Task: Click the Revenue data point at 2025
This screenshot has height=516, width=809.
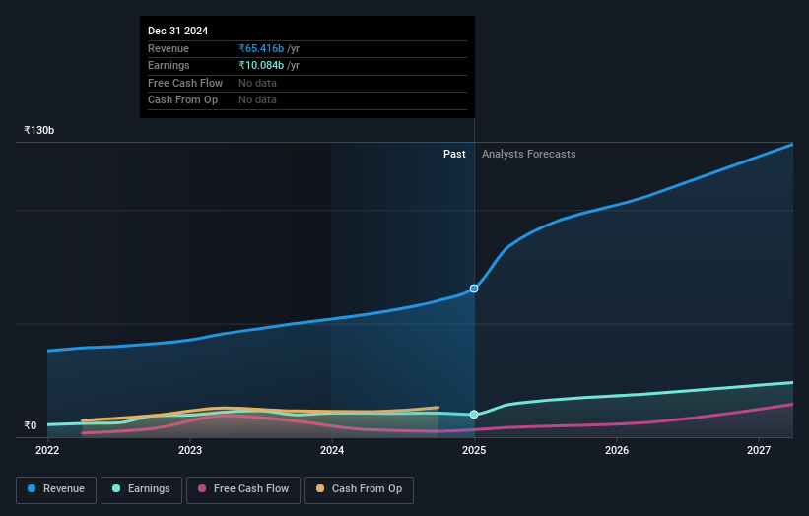Action: point(474,289)
